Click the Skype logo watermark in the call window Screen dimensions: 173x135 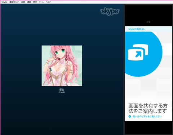[x=110, y=12]
